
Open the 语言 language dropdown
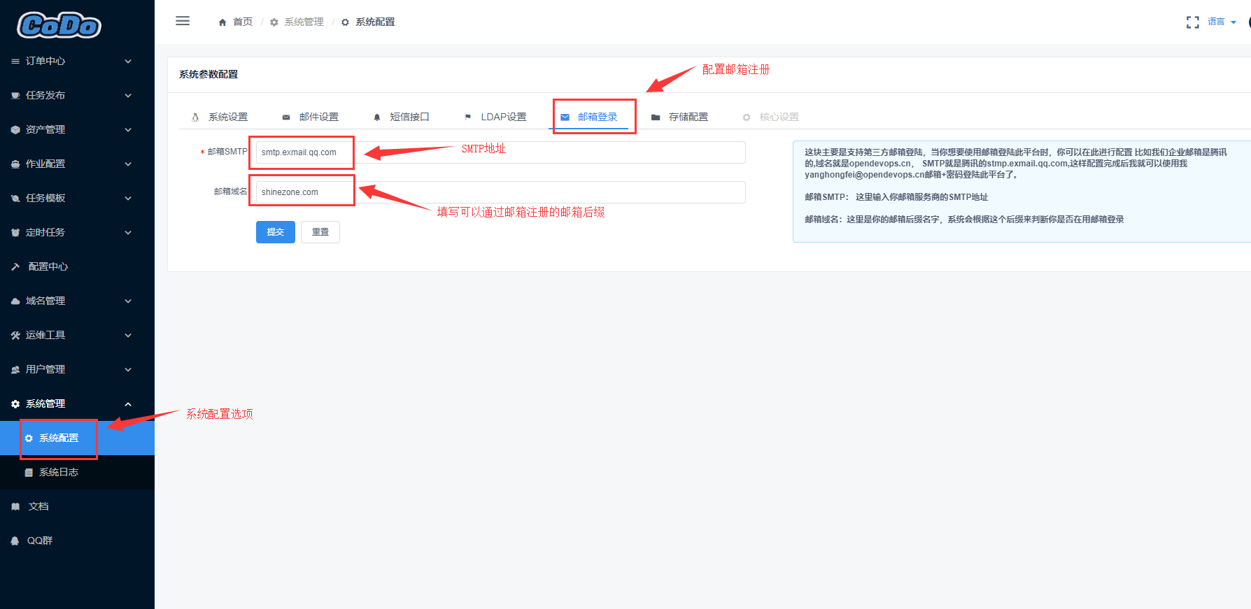pos(1222,22)
